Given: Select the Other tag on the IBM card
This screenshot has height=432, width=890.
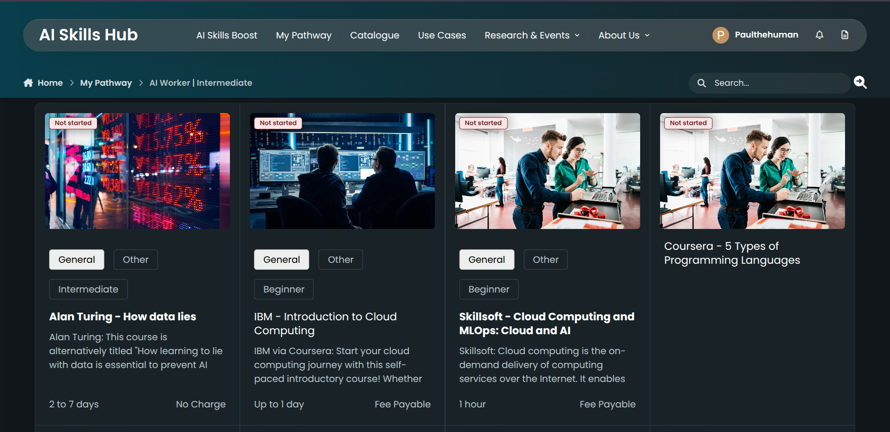Looking at the screenshot, I should point(341,260).
